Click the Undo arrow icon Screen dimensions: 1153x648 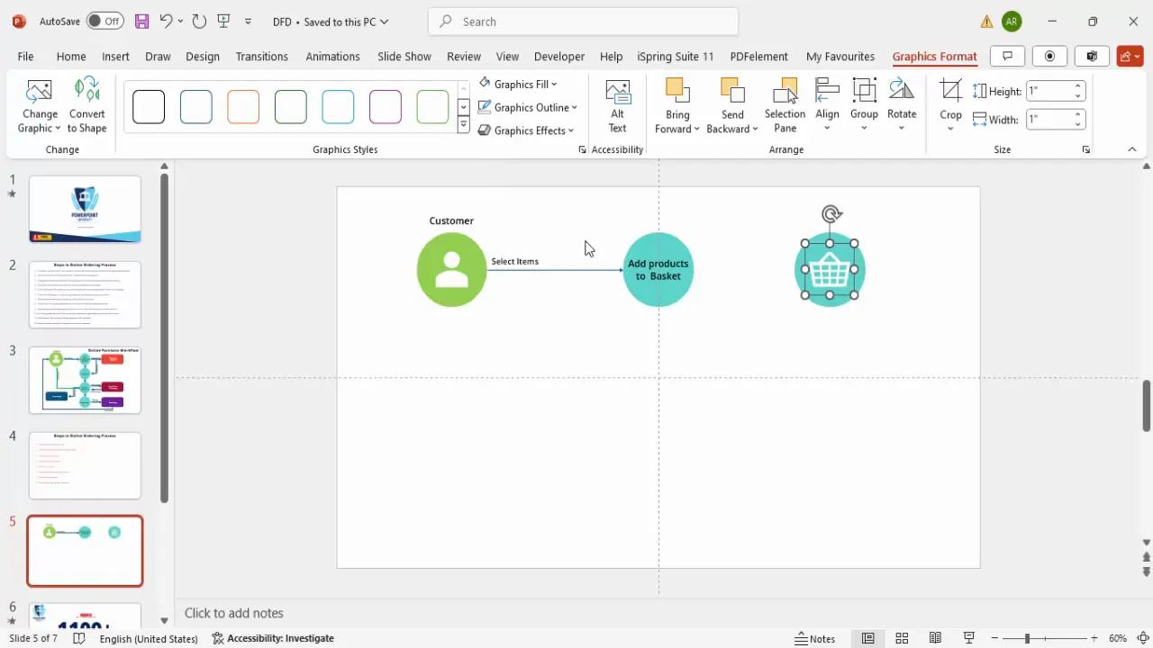[x=166, y=21]
